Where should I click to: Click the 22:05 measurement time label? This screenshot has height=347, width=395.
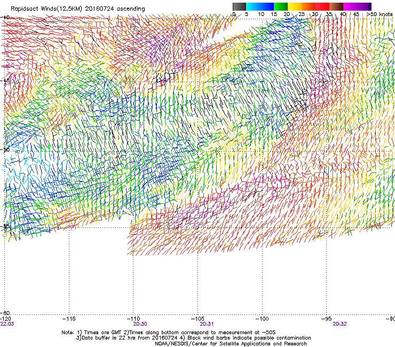pyautogui.click(x=7, y=324)
